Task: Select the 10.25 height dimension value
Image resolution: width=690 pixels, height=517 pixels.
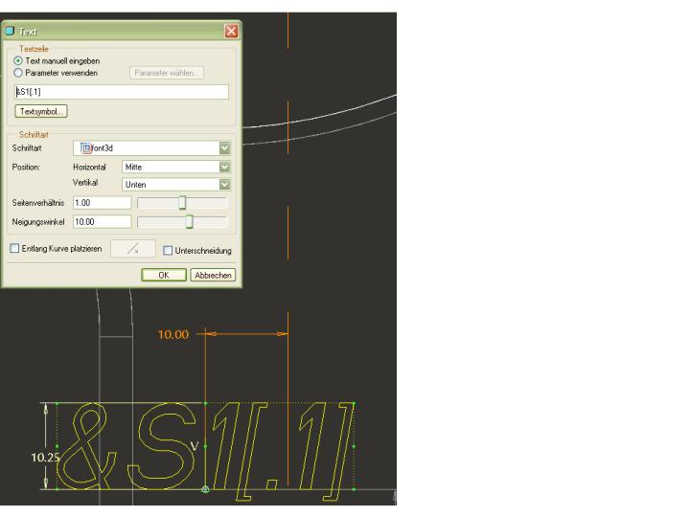Action: point(45,458)
